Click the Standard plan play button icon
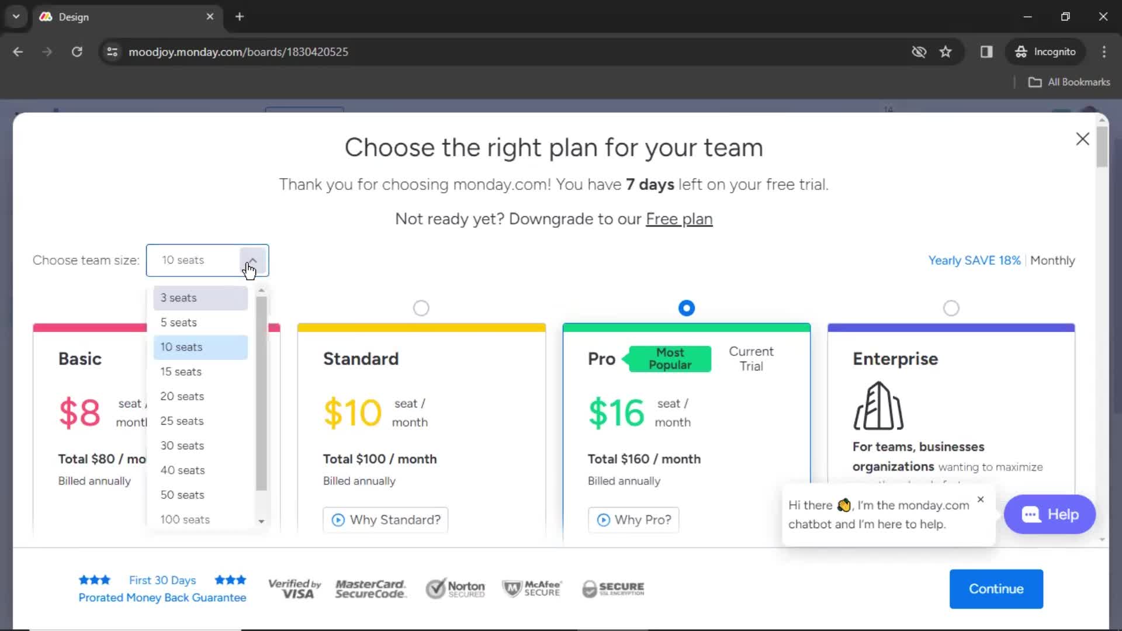Image resolution: width=1122 pixels, height=631 pixels. pyautogui.click(x=338, y=519)
